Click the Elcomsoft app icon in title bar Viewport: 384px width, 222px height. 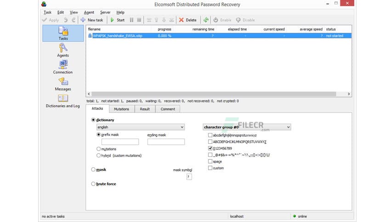coord(44,4)
